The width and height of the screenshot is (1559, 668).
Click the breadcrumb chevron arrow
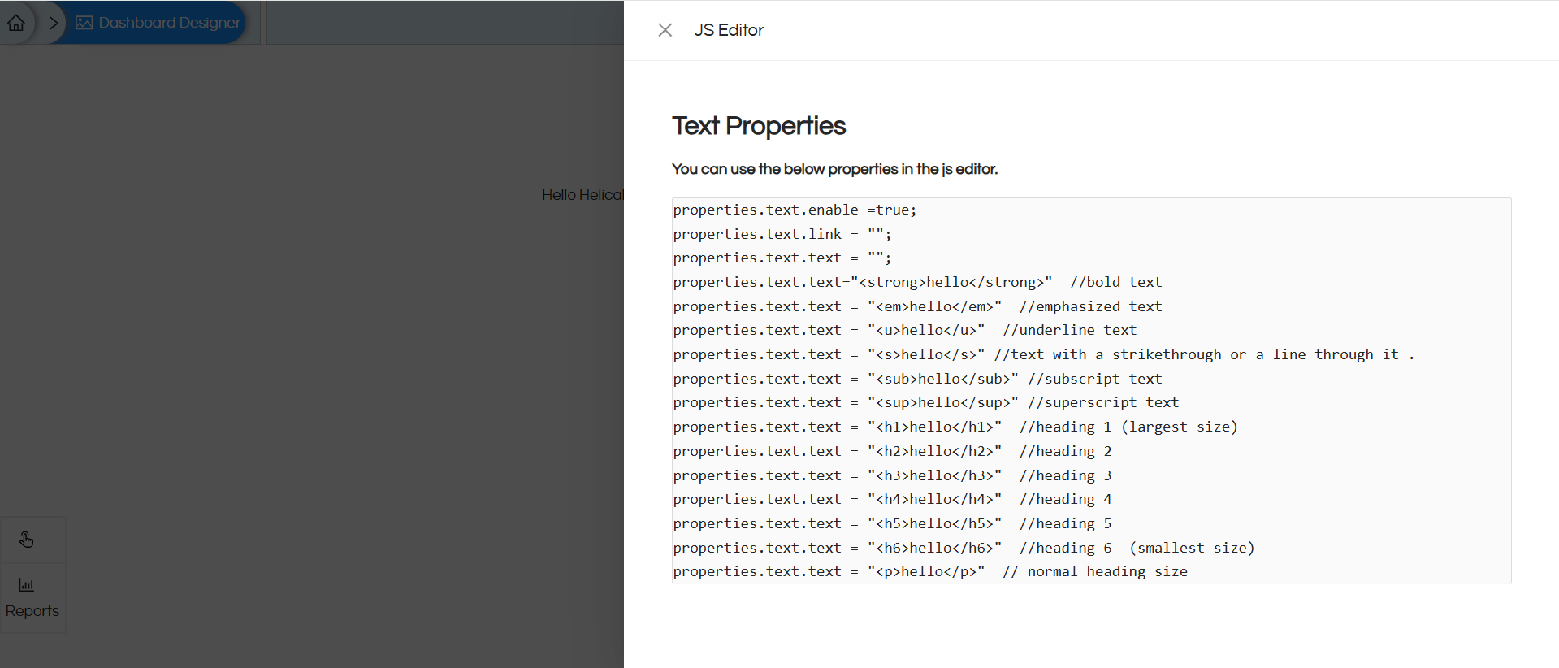[54, 23]
